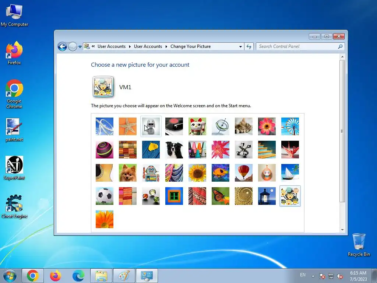Select the black and white dog picture
Viewport: 377px width, 283px height.
pos(174,150)
